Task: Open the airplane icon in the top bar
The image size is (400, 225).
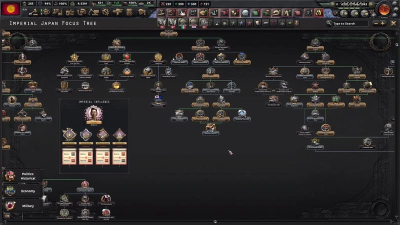Action: point(117,11)
